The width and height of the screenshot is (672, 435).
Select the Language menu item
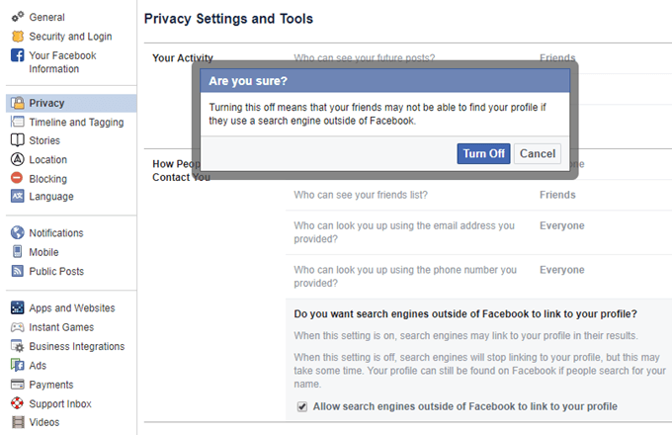(50, 197)
